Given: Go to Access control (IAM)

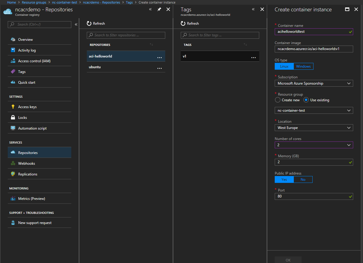Looking at the screenshot, I should pyautogui.click(x=39, y=61).
